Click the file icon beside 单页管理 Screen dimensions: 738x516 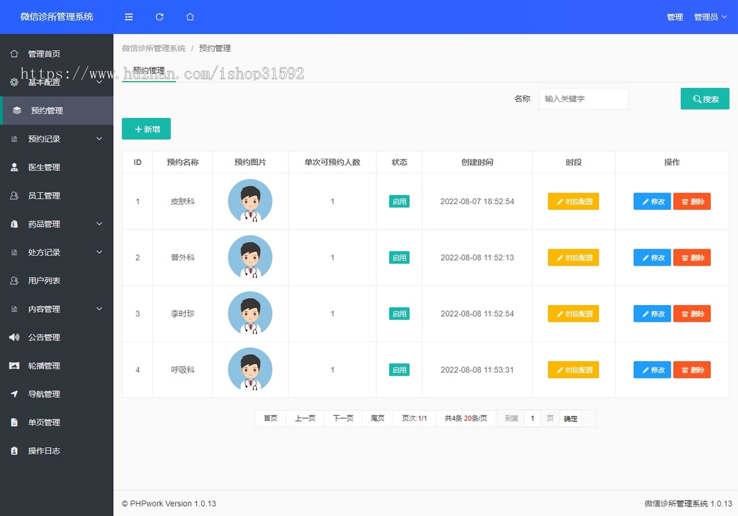(x=15, y=422)
